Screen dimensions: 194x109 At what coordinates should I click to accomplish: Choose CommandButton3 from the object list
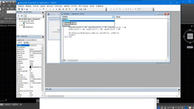(x=88, y=24)
